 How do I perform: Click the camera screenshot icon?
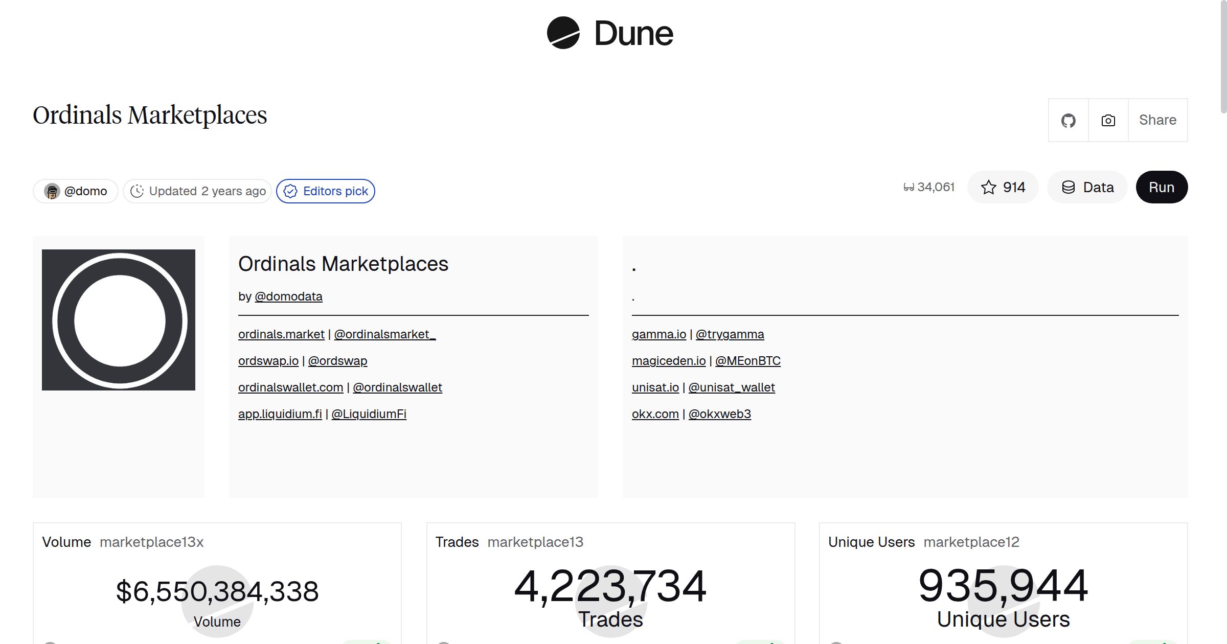(1107, 120)
